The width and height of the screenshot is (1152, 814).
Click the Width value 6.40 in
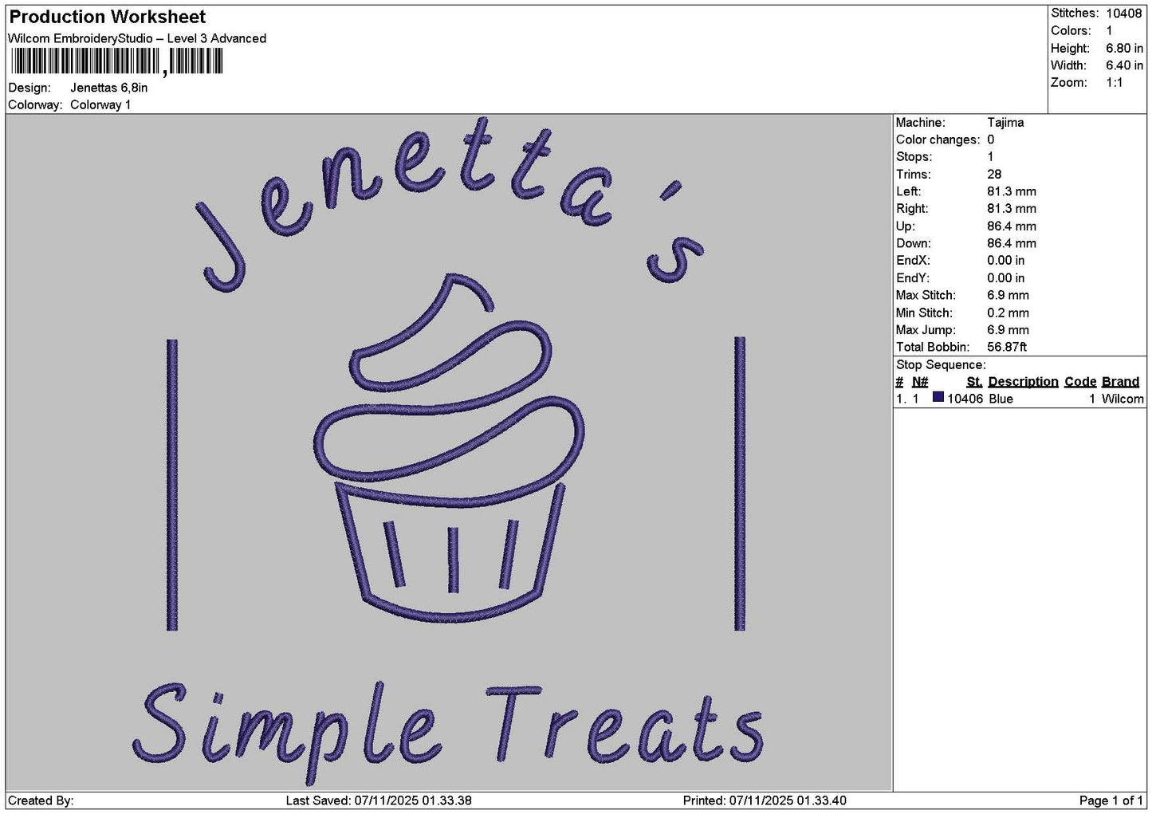point(1124,65)
